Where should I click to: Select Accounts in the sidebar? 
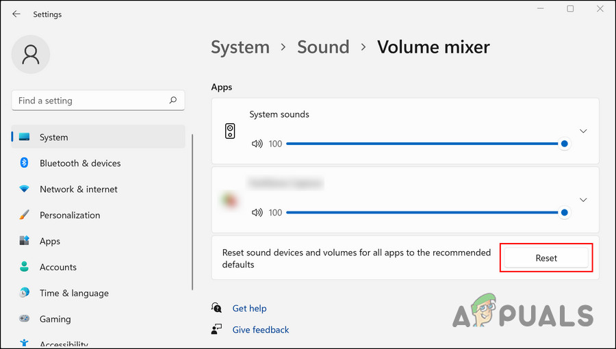(x=57, y=267)
